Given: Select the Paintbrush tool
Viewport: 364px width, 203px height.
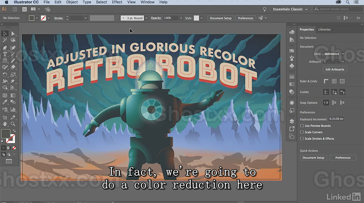Looking at the screenshot, I should (13, 61).
